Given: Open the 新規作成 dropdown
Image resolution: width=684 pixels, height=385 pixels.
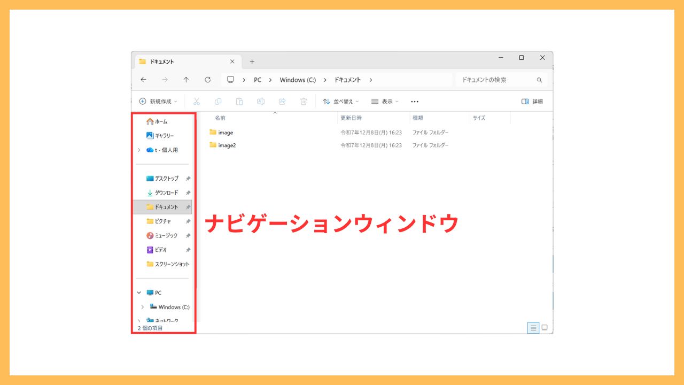Looking at the screenshot, I should point(158,101).
